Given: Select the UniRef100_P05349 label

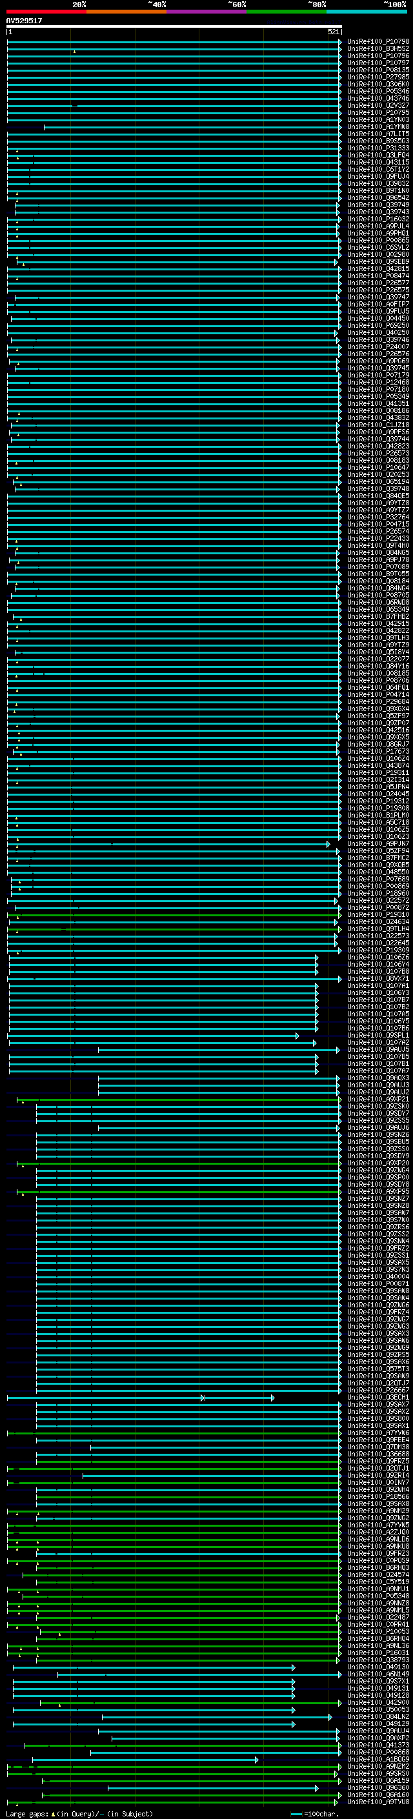Looking at the screenshot, I should coord(378,396).
